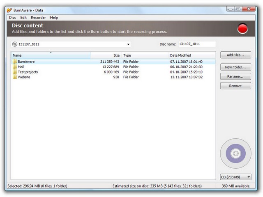Viewport: 263px width, 197px height.
Task: Click the Website folder icon
Action: coord(15,77)
